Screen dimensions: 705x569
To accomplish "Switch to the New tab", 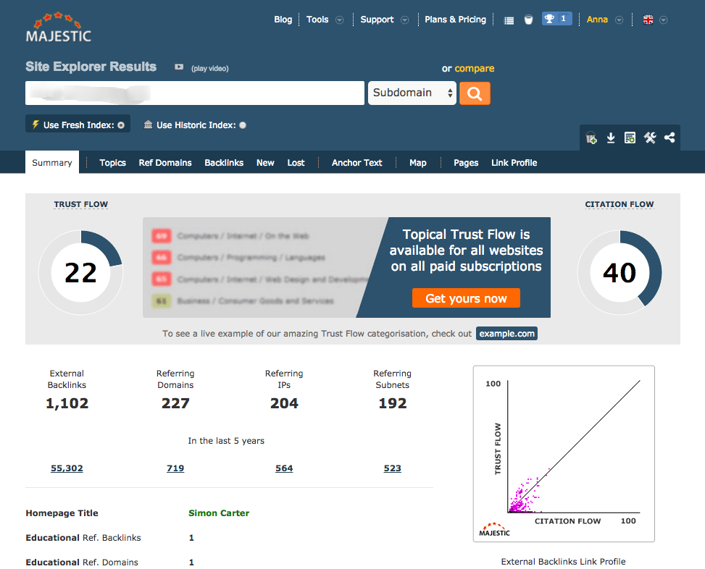I will click(x=265, y=163).
